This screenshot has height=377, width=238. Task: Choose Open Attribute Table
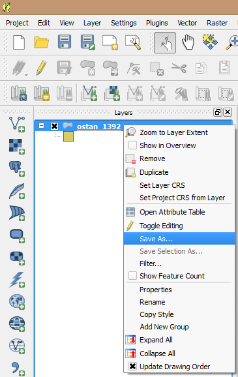[x=179, y=212]
